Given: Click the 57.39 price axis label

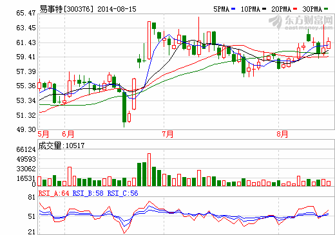Looking at the screenshot, I should [26, 71].
